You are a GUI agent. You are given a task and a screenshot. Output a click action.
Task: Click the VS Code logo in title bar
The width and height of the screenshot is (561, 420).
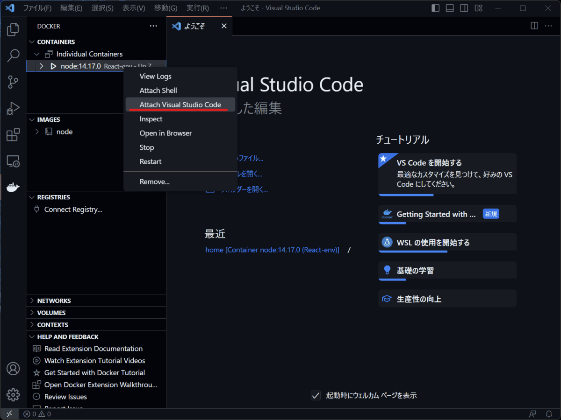coord(10,8)
